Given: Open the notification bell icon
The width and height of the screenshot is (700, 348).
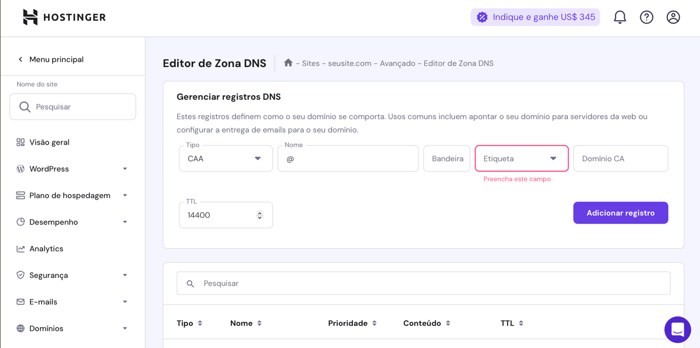Looking at the screenshot, I should [x=620, y=17].
